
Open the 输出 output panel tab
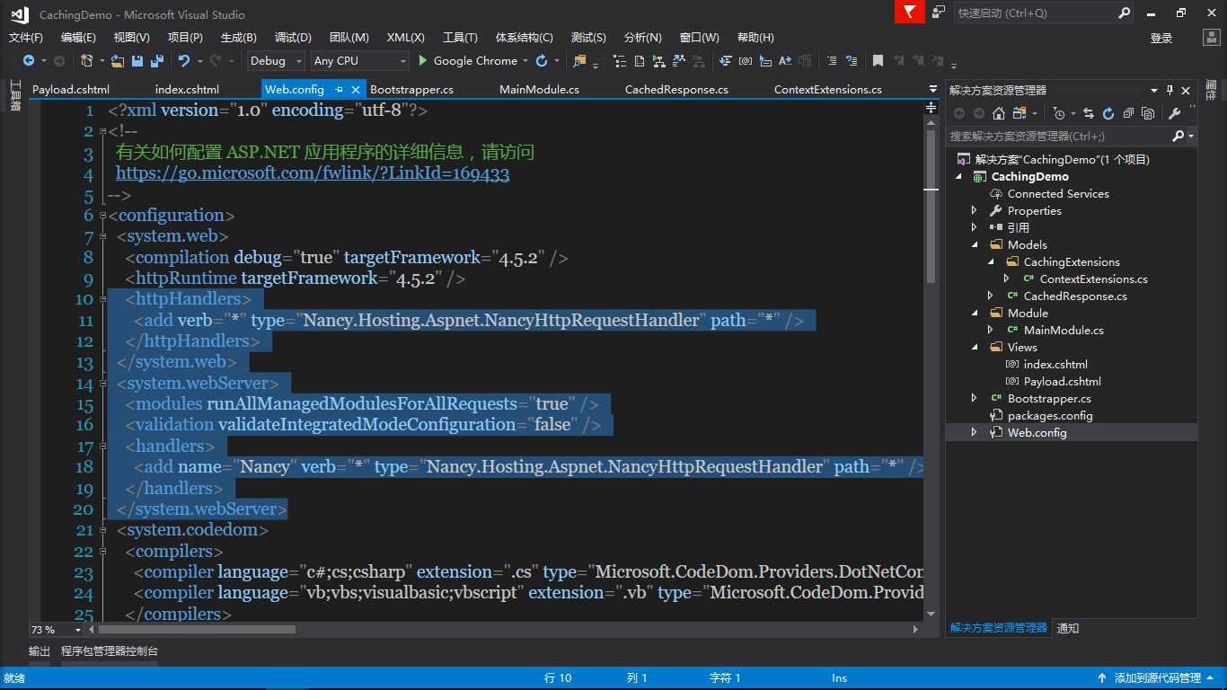[40, 651]
